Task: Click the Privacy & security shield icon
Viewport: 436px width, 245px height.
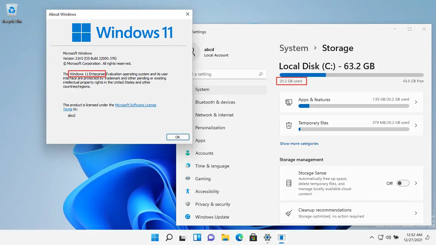Action: [188, 204]
